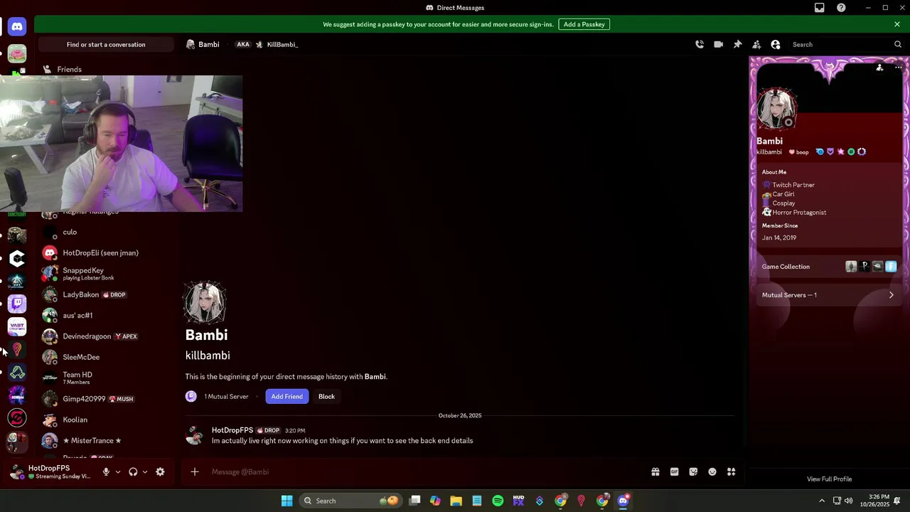Open the Discord help icon
The width and height of the screenshot is (910, 512).
point(842,8)
